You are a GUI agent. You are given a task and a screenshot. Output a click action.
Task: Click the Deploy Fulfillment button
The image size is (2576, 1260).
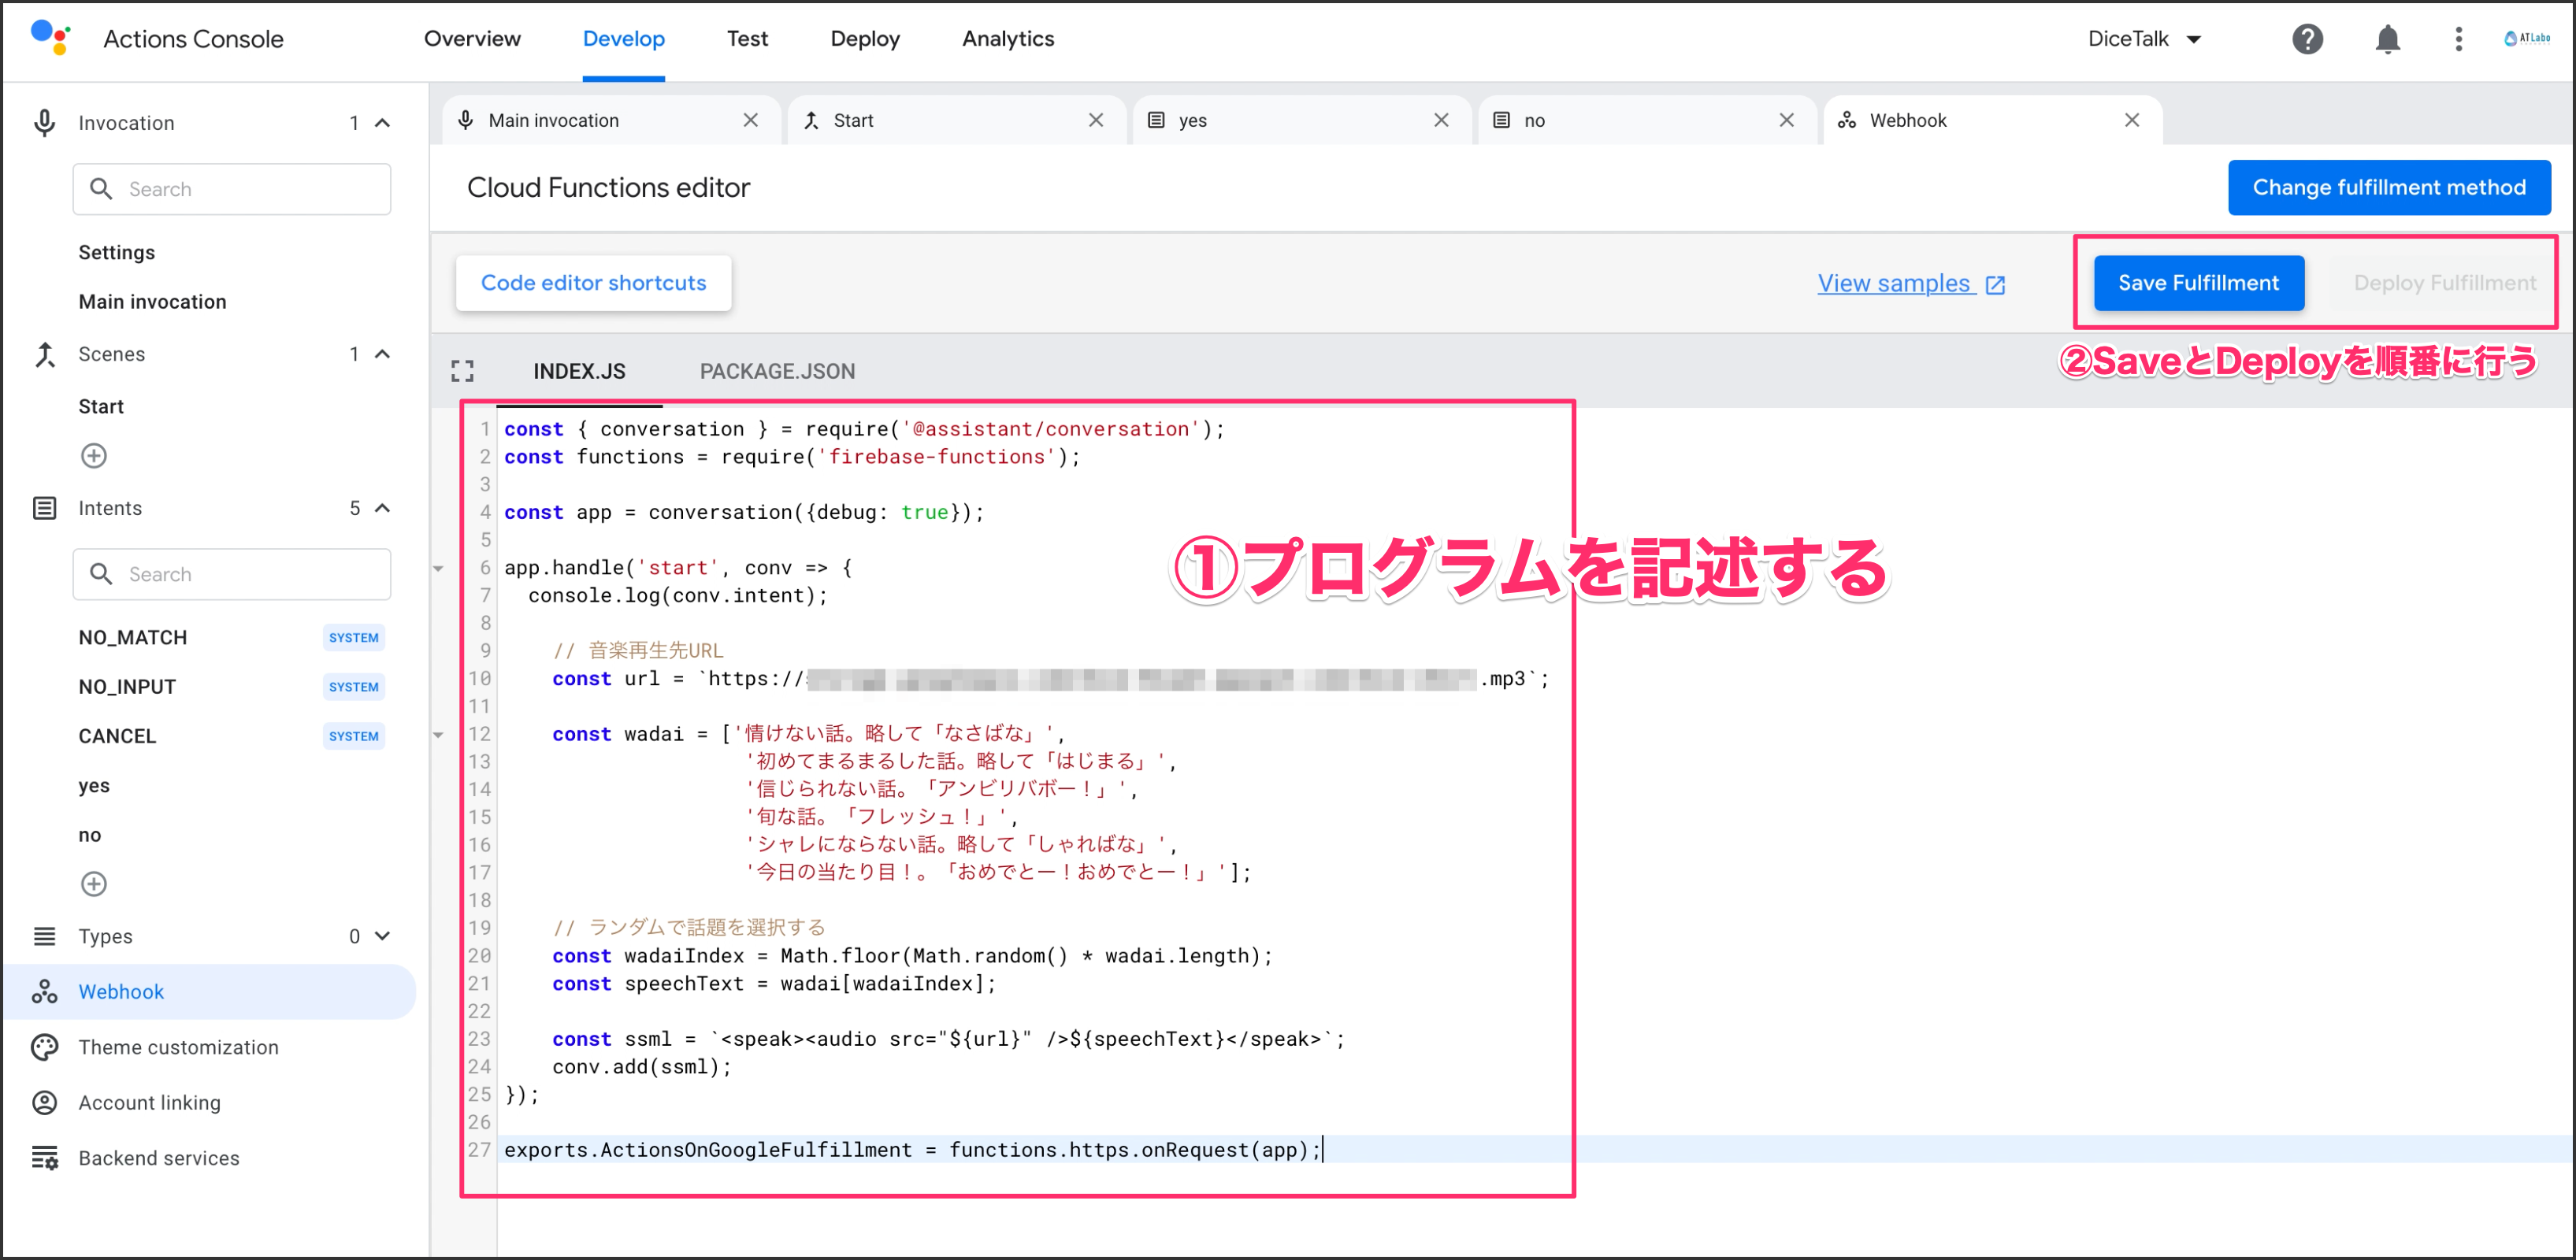(2444, 283)
